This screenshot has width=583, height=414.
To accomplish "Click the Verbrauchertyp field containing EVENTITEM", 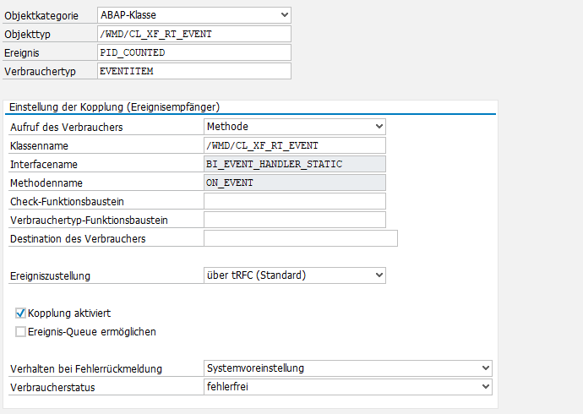I will pyautogui.click(x=194, y=71).
